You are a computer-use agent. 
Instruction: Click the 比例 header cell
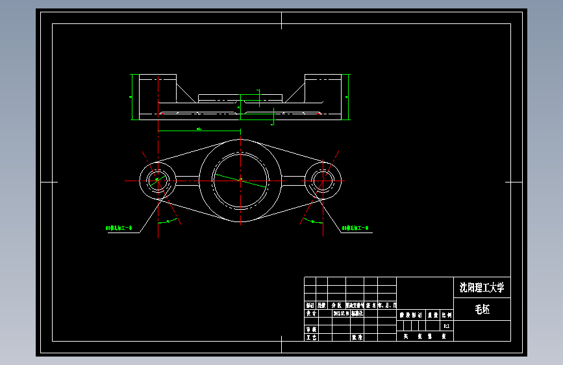pos(447,315)
